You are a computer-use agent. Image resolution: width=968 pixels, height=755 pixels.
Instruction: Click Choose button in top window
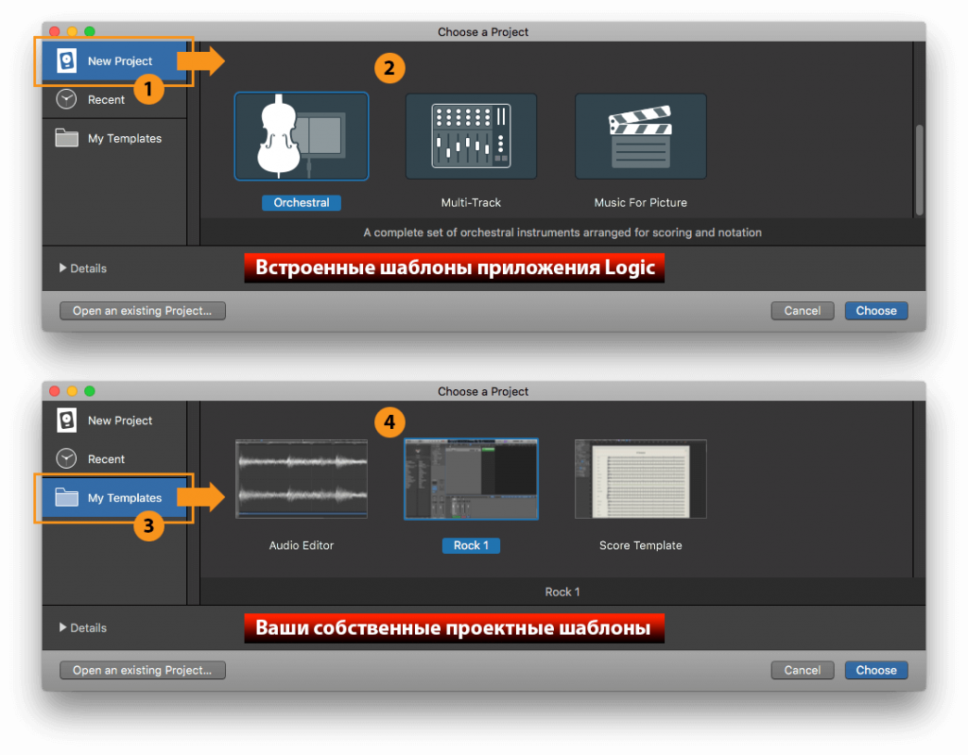tap(876, 311)
